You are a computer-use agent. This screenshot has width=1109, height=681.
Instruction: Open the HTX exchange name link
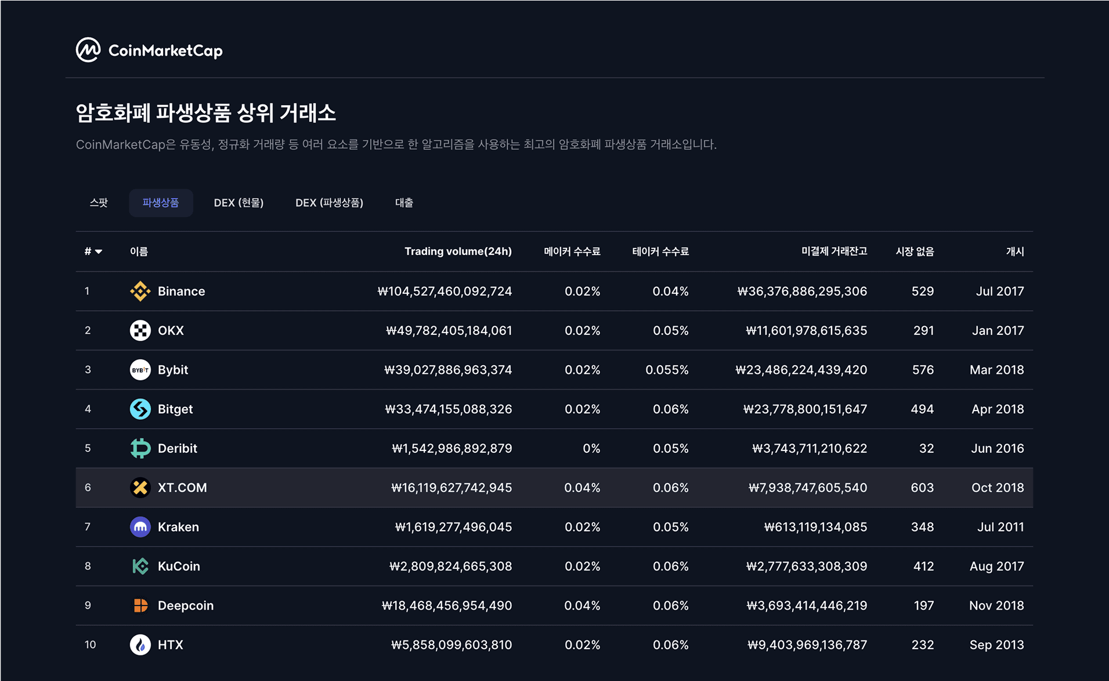[171, 644]
